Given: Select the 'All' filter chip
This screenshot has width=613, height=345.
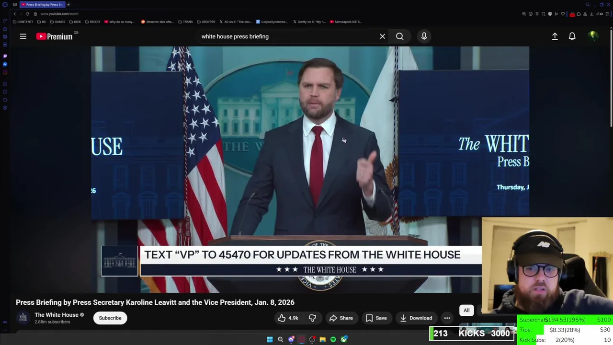Looking at the screenshot, I should pyautogui.click(x=466, y=310).
